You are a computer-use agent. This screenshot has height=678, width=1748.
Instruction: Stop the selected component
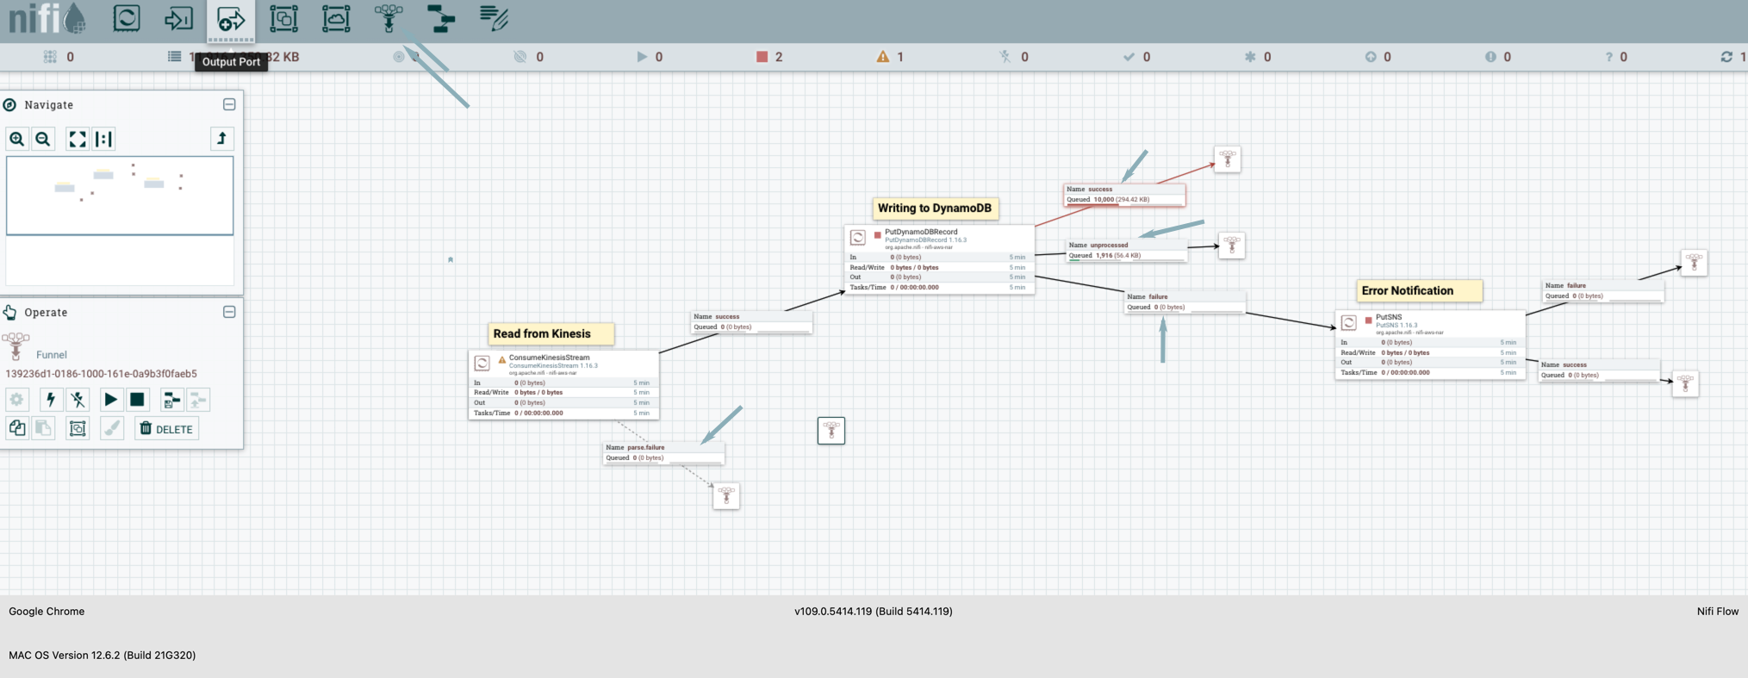click(137, 400)
